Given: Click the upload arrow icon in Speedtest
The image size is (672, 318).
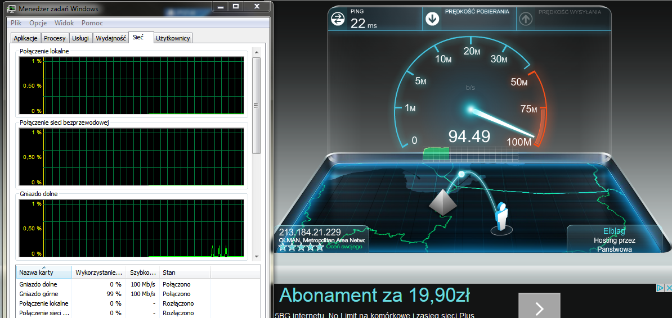Looking at the screenshot, I should [x=526, y=19].
